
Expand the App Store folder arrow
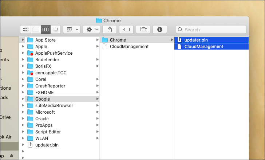click(97, 40)
